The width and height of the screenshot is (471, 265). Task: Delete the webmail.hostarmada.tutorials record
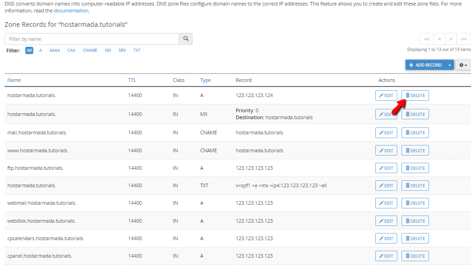coord(415,203)
